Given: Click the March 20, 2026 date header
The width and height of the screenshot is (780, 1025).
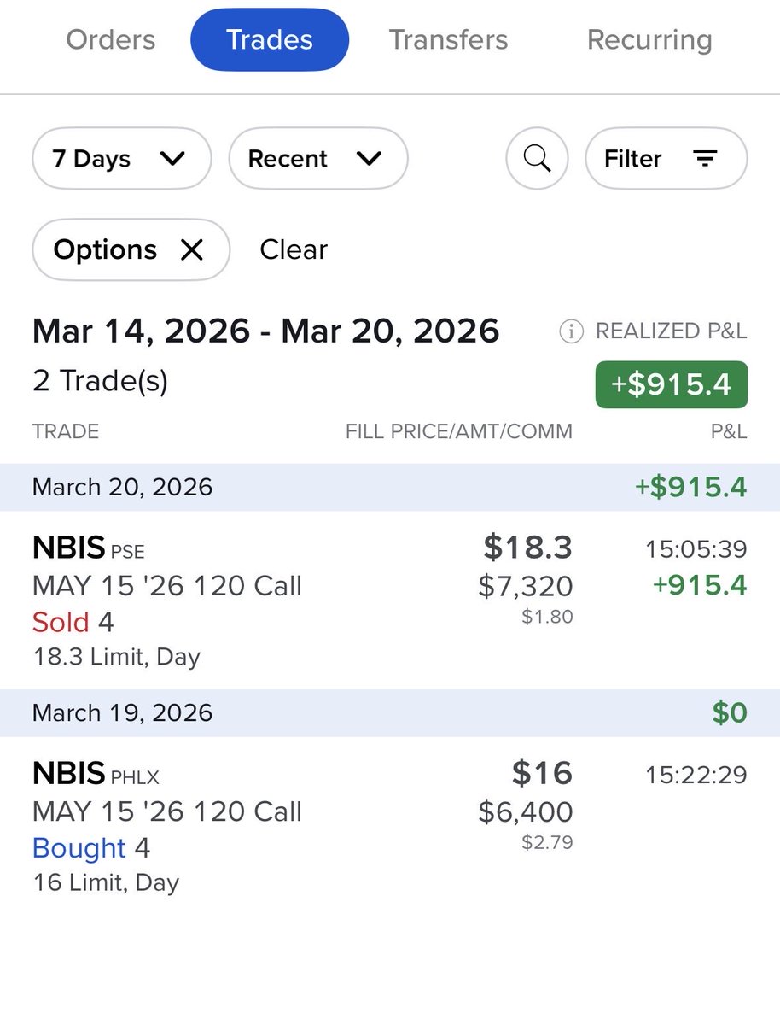Looking at the screenshot, I should click(122, 487).
